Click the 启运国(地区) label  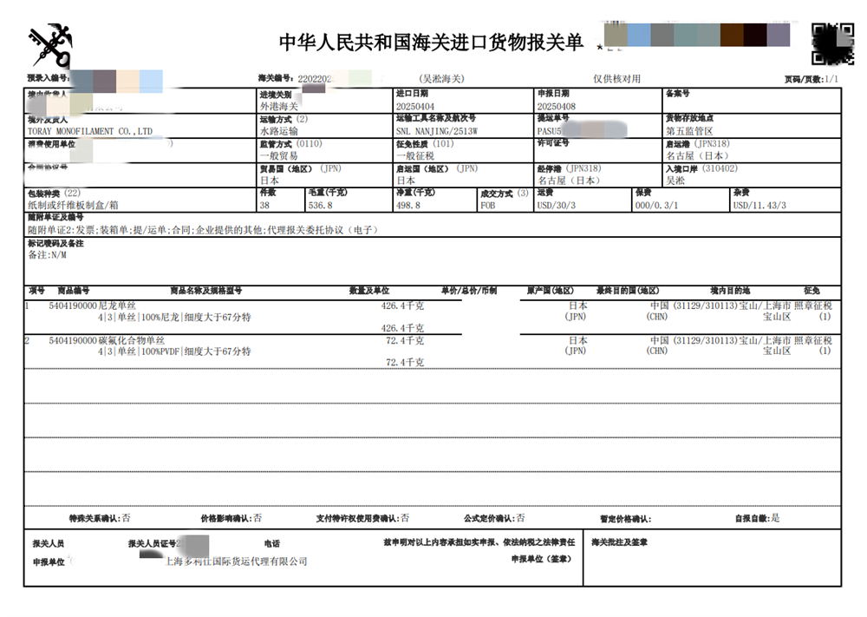(437, 168)
